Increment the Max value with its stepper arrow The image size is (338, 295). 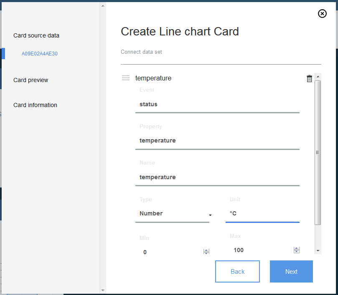pos(297,248)
